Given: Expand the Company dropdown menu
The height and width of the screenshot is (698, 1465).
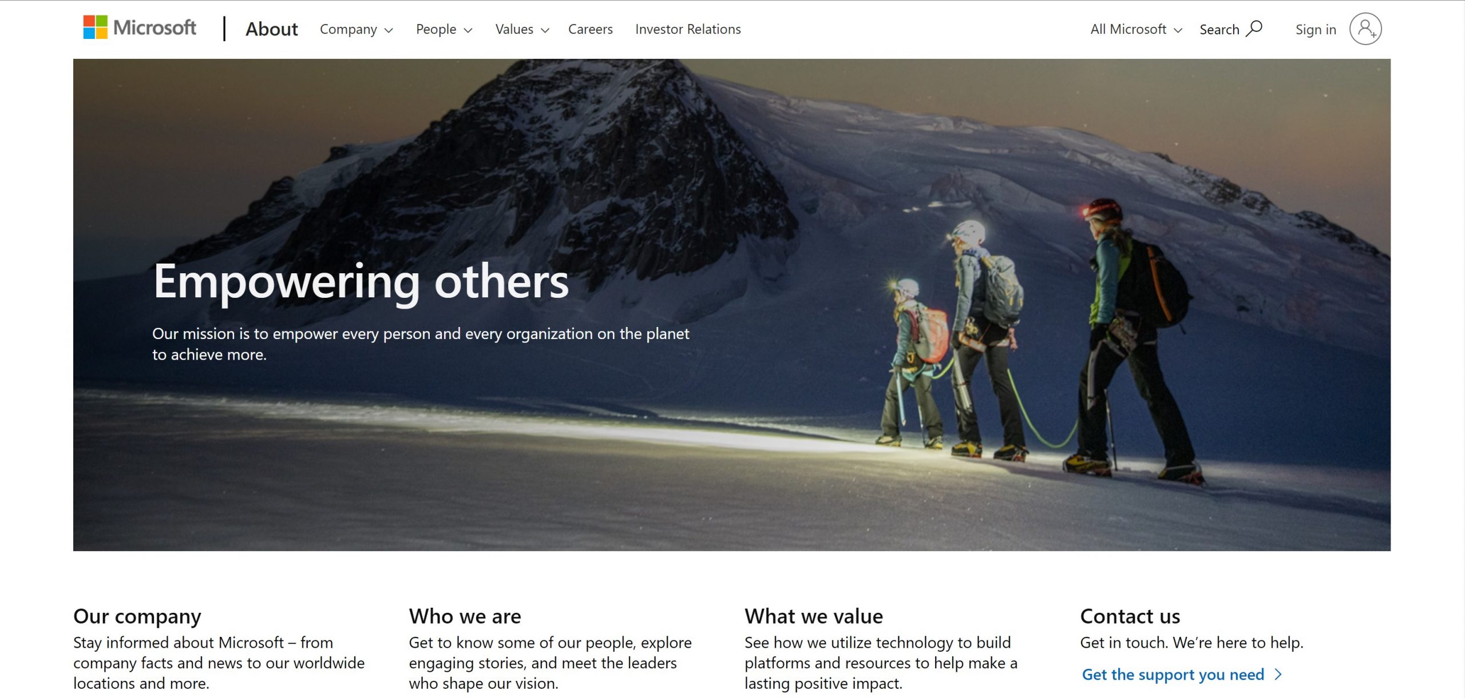Looking at the screenshot, I should tap(356, 29).
